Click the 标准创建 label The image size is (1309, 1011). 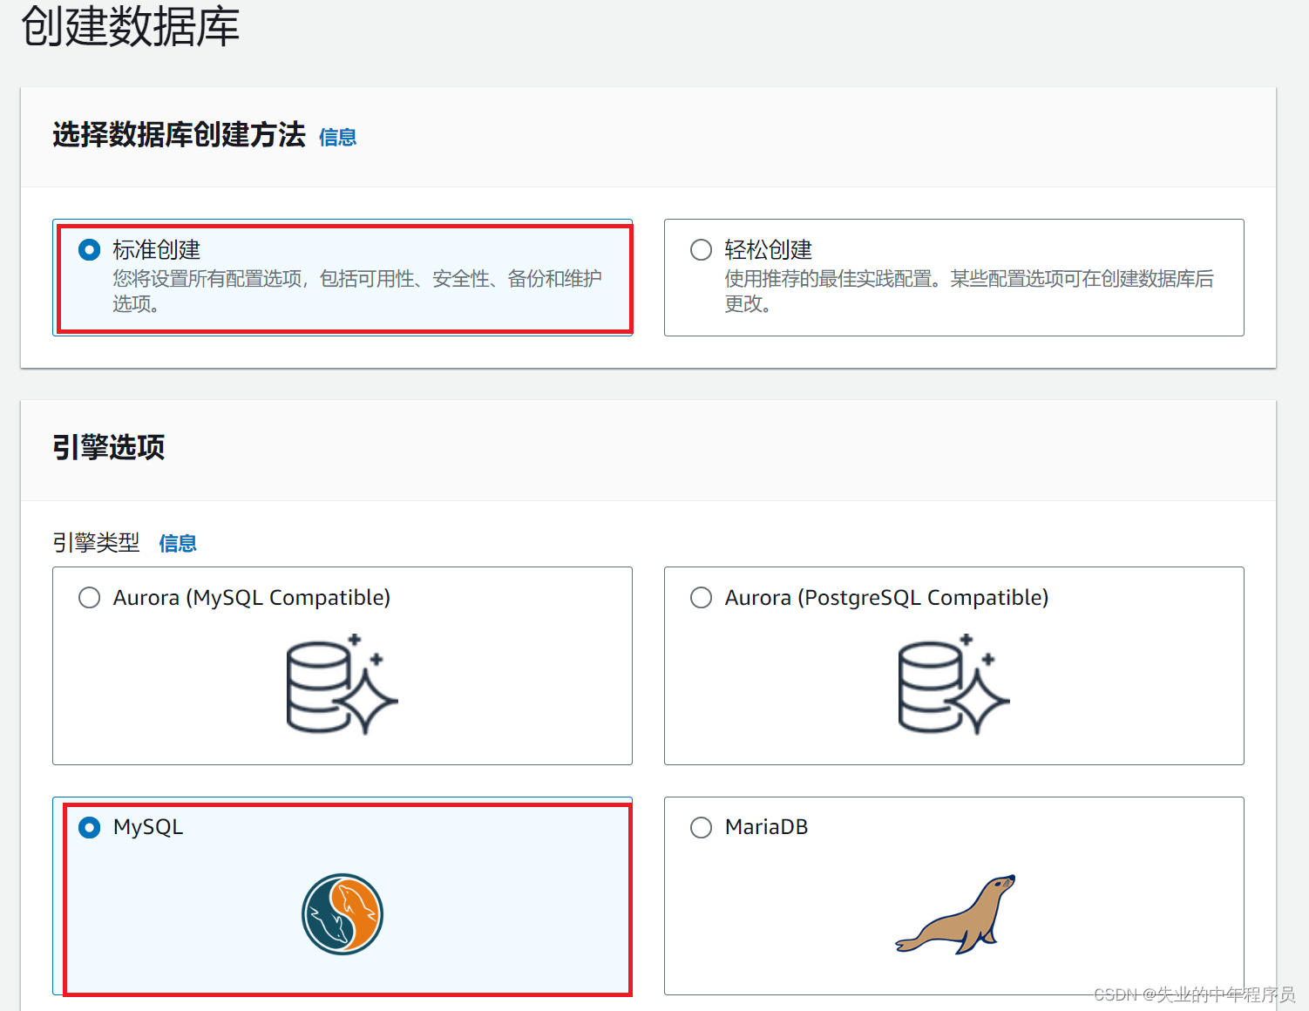(x=157, y=250)
